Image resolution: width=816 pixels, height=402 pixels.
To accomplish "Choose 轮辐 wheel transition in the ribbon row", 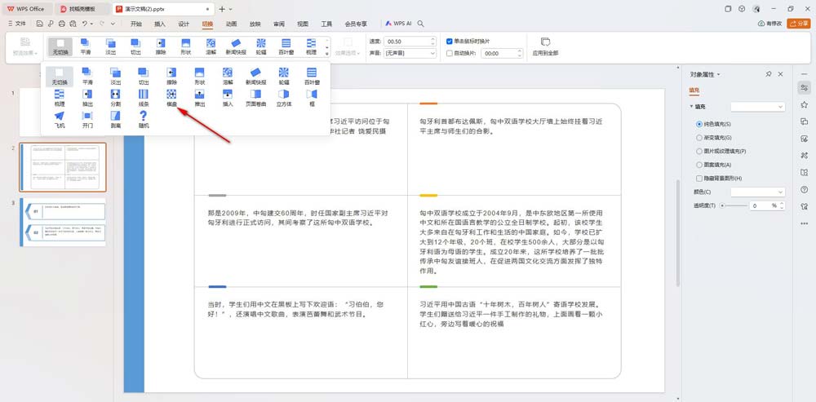I will pos(261,46).
